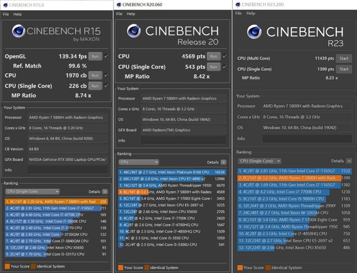Open the R15 ranking CPU (Single Core) dropdown
357x273 pixels.
33,192
